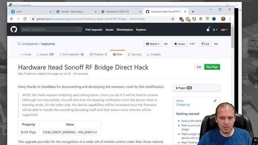The width and height of the screenshot is (258, 145).
Task: Open the @wildwiz mention link
Action: coord(48,87)
